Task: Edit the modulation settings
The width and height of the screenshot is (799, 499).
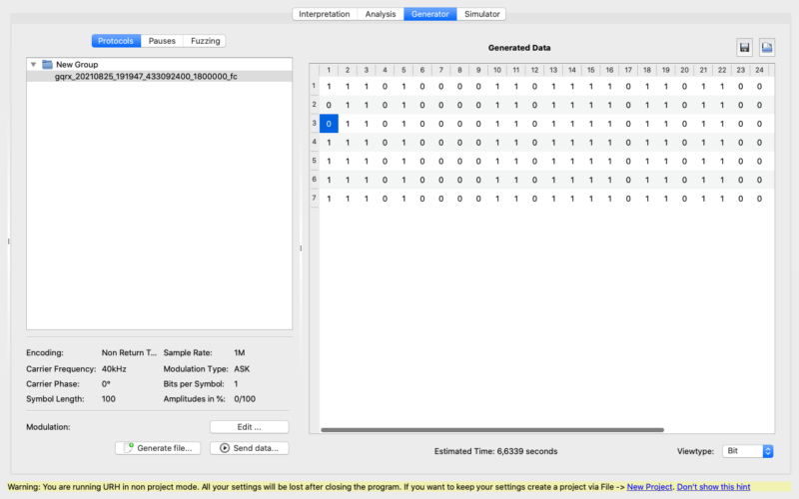Action: pyautogui.click(x=249, y=427)
